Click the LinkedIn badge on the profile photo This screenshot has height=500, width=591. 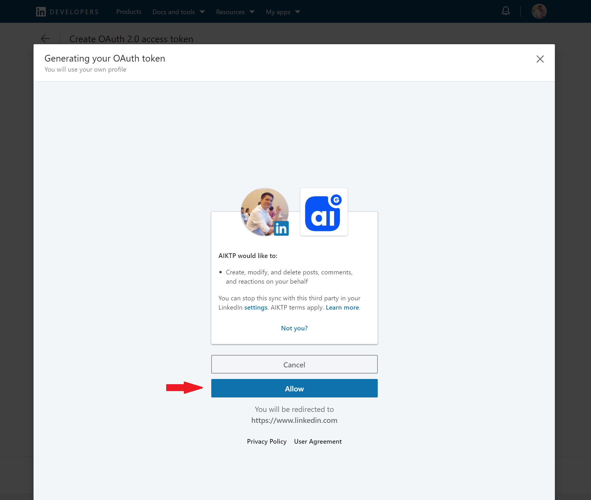tap(281, 228)
